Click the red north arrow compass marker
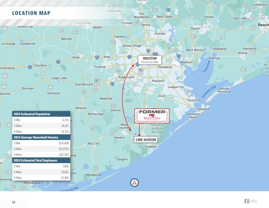This screenshot has width=269, height=208. [134, 183]
